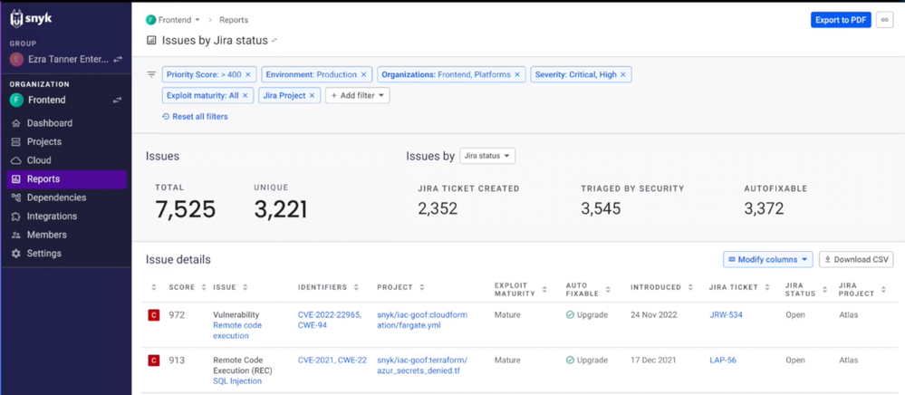This screenshot has height=395, width=905.
Task: Click the Reset all filters link
Action: point(195,116)
